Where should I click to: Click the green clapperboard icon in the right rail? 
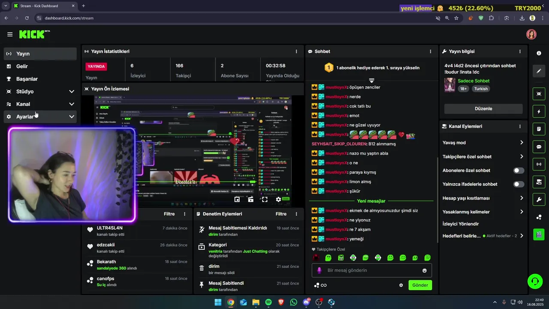coord(539,234)
